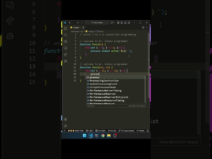Open Google Chrome from taskbar
The image size is (212, 159).
(103, 135)
